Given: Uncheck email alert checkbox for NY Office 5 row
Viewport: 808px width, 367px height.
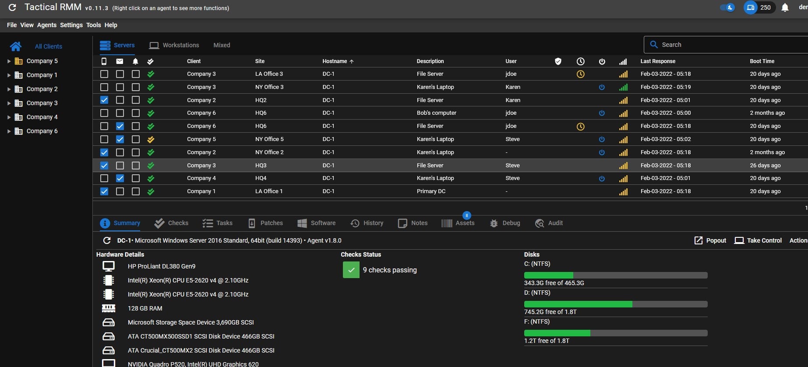Looking at the screenshot, I should click(x=120, y=139).
